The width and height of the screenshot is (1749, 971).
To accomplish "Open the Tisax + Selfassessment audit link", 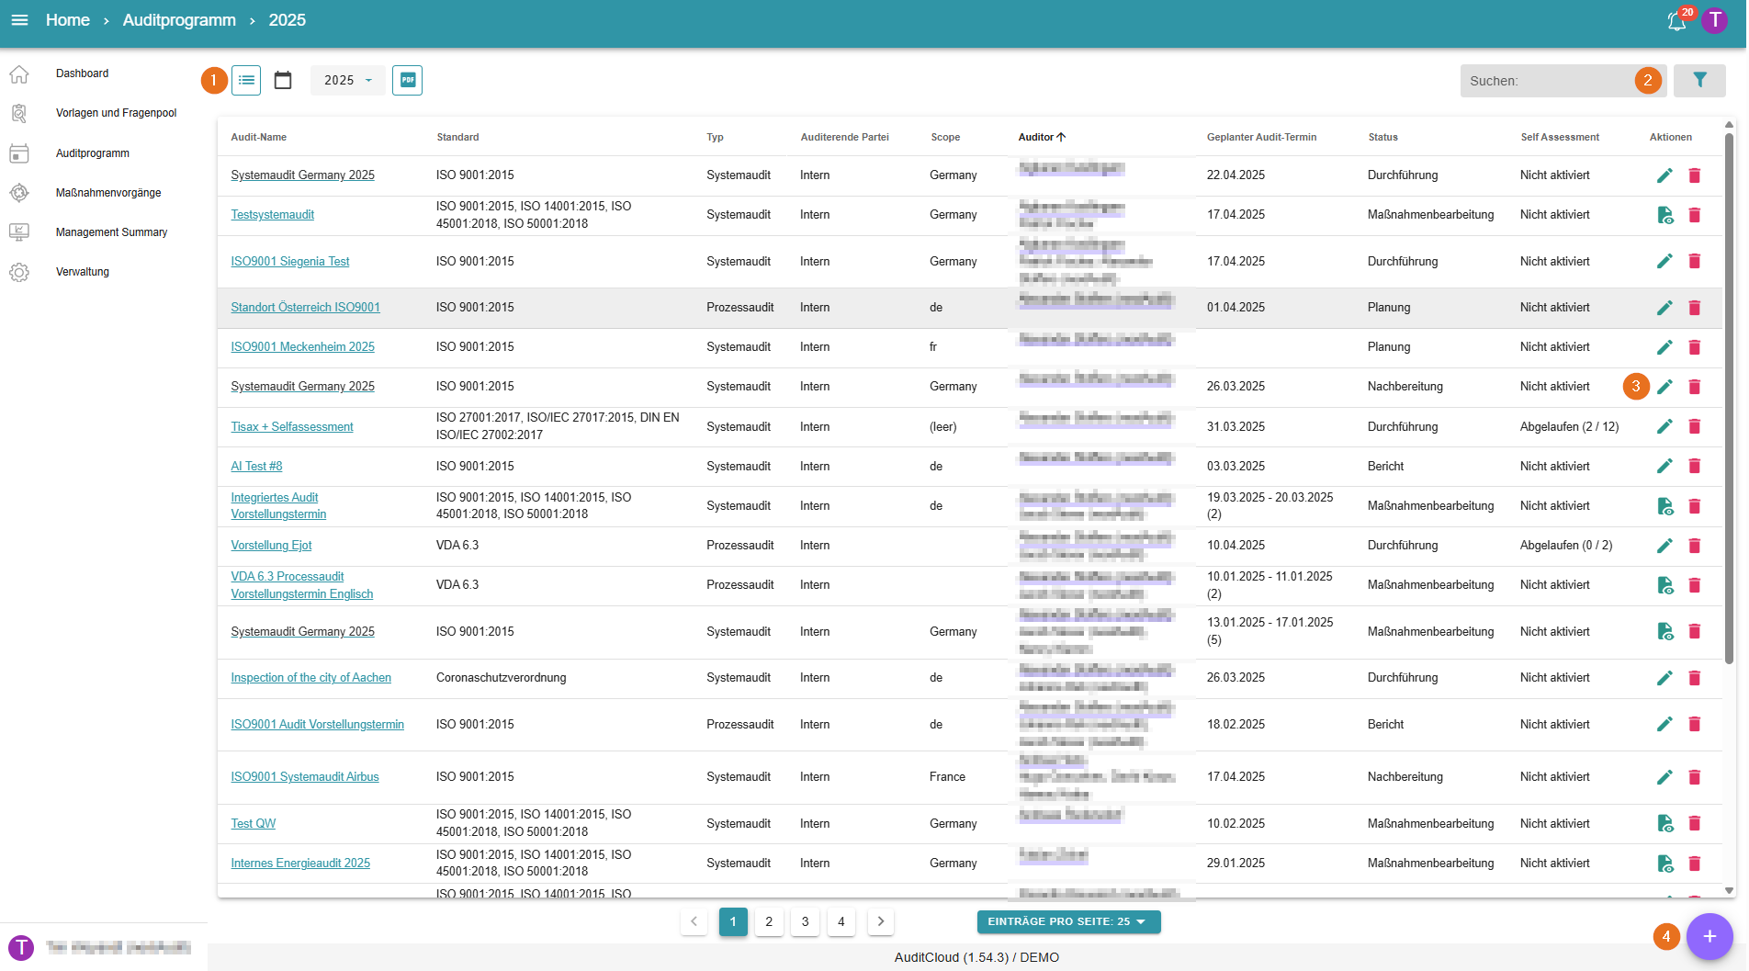I will (291, 427).
